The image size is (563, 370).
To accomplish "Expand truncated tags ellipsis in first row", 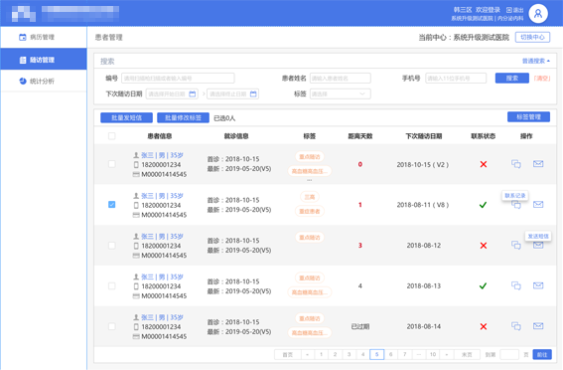I will [310, 180].
